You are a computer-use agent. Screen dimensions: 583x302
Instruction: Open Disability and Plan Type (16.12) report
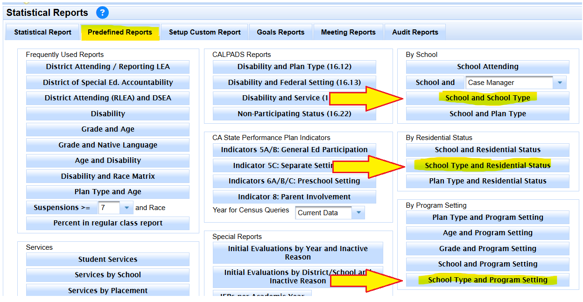(294, 67)
